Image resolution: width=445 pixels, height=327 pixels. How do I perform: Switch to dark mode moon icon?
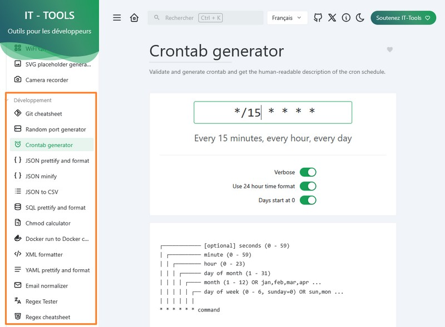[x=360, y=18]
